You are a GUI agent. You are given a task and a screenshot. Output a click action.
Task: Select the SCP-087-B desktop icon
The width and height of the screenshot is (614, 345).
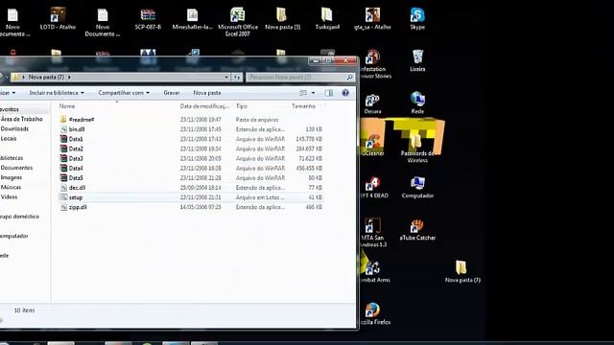[148, 19]
